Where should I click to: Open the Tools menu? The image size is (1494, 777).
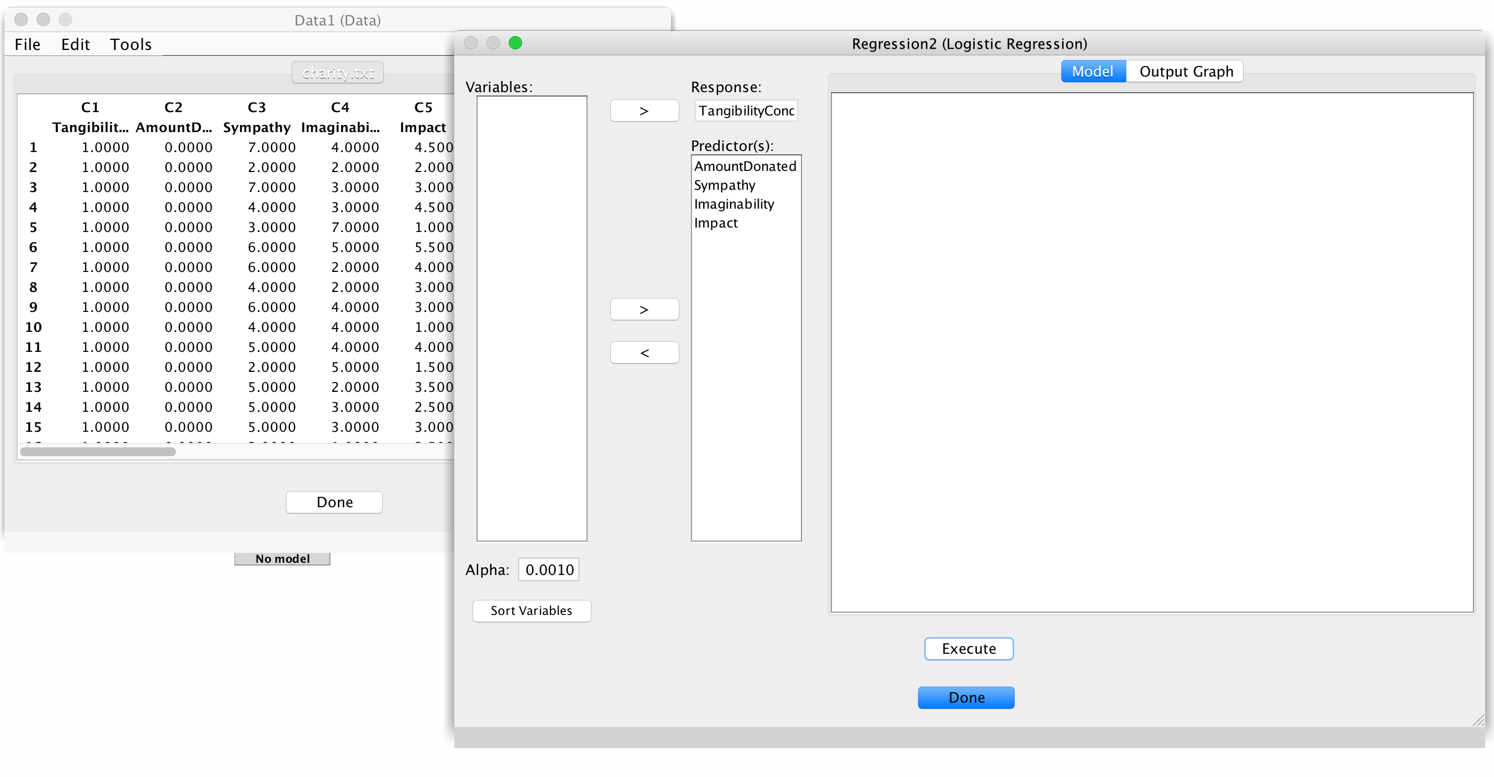click(x=131, y=44)
